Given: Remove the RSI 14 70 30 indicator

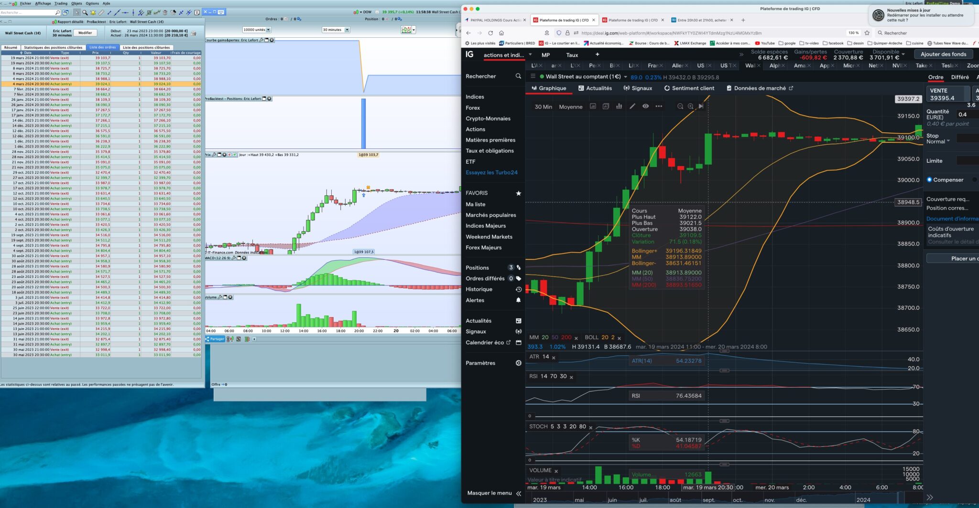Looking at the screenshot, I should pyautogui.click(x=571, y=377).
